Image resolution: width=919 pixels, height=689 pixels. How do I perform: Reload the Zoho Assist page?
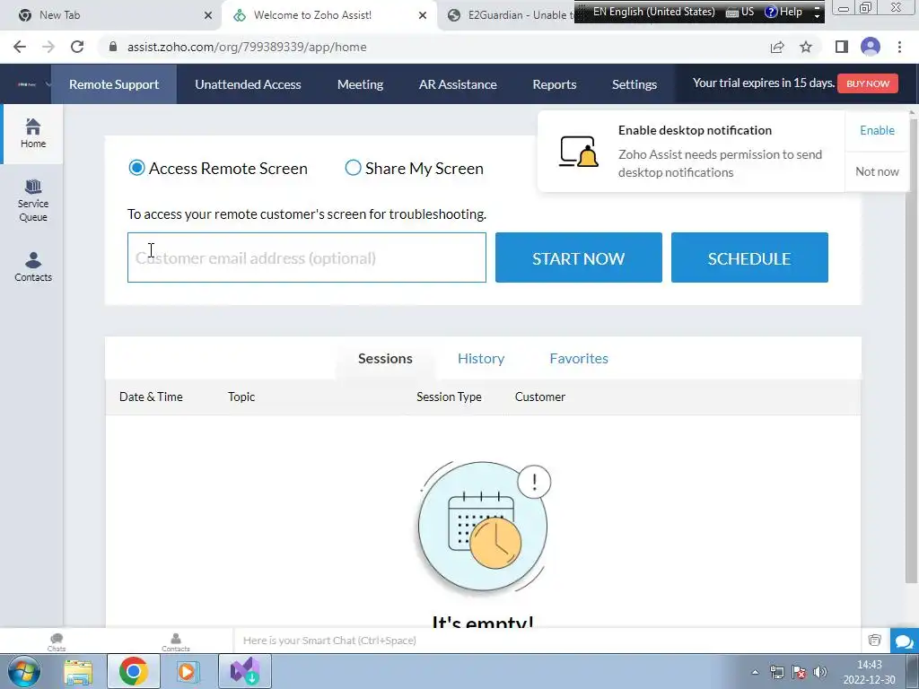[x=77, y=47]
